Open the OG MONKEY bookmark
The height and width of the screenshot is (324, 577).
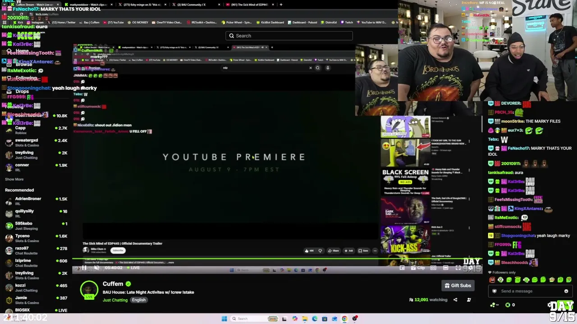pyautogui.click(x=138, y=22)
